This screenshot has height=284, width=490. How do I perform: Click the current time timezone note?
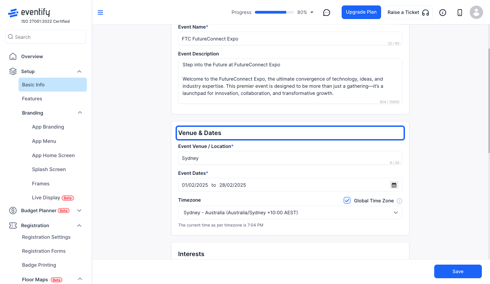(221, 225)
